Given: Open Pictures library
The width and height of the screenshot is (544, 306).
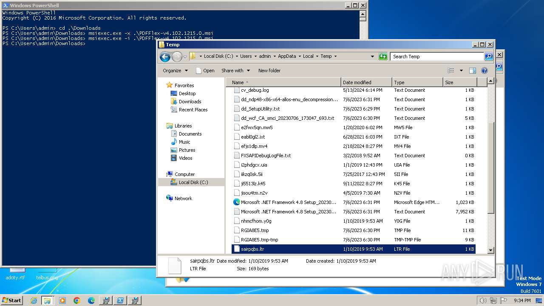Looking at the screenshot, I should click(187, 150).
